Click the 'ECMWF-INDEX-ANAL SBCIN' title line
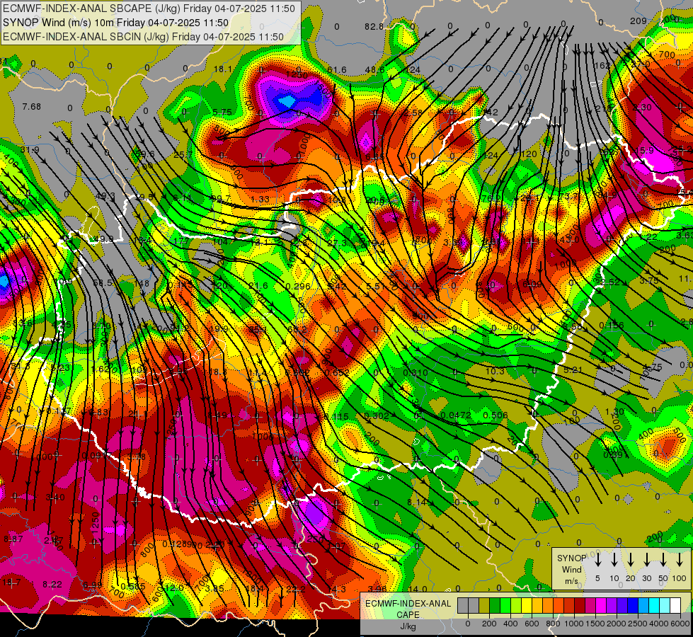This screenshot has height=637, width=693. [143, 37]
